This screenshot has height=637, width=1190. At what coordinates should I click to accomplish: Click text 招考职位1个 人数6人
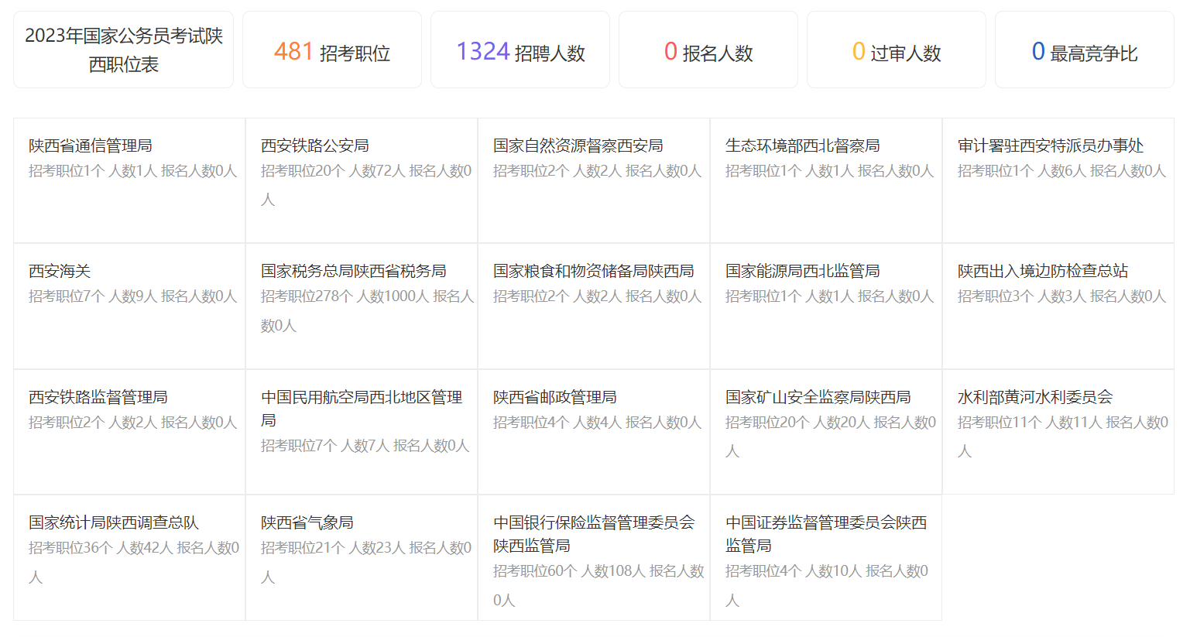(x=1022, y=171)
